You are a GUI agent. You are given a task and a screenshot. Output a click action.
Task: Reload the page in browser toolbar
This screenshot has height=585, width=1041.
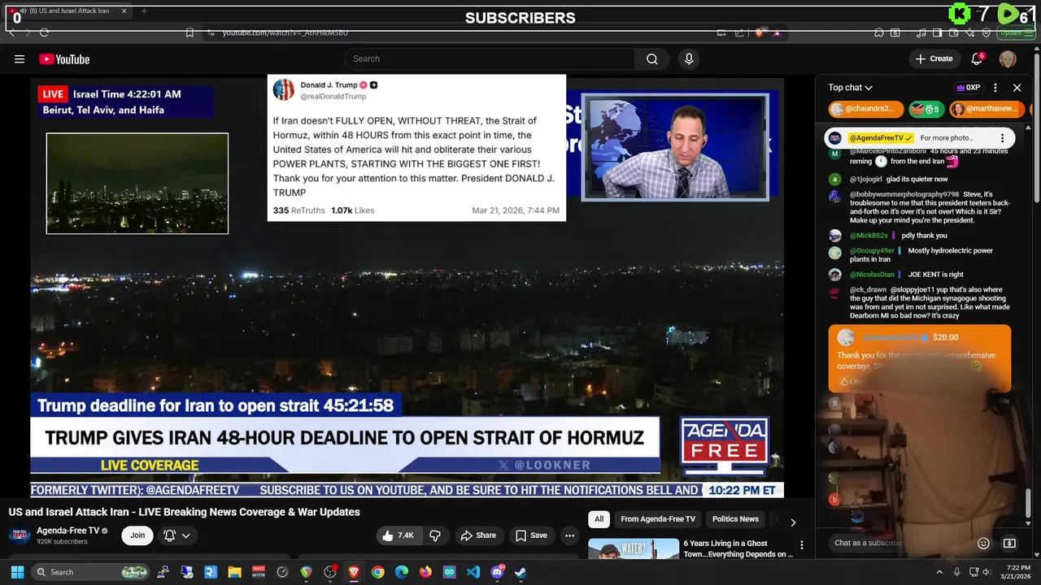tap(44, 32)
